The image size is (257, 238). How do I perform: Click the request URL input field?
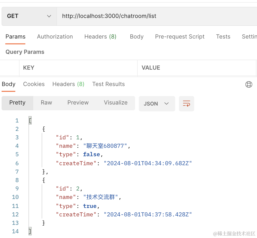coord(156,16)
